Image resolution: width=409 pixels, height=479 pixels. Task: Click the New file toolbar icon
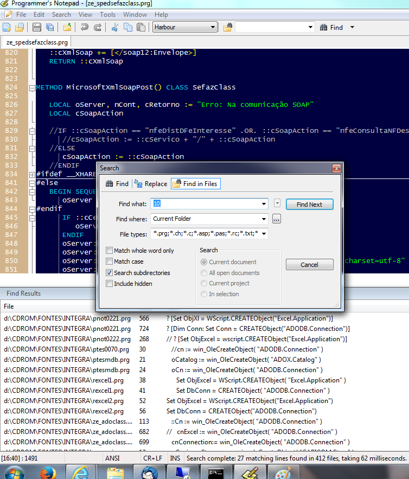pyautogui.click(x=7, y=27)
